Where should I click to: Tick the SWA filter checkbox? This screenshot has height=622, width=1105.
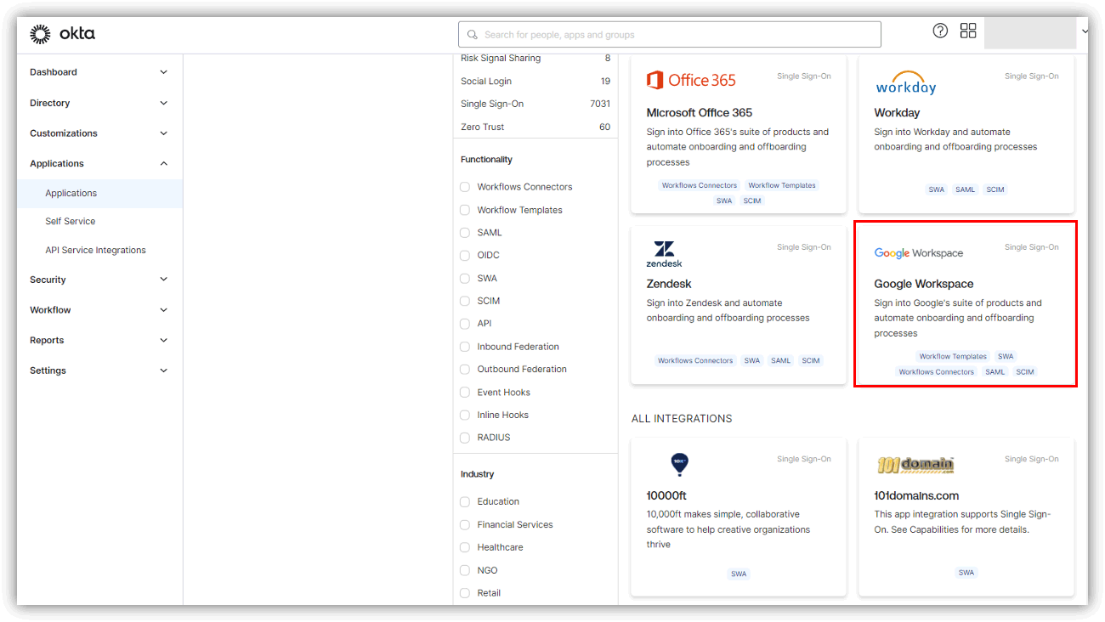pos(465,278)
